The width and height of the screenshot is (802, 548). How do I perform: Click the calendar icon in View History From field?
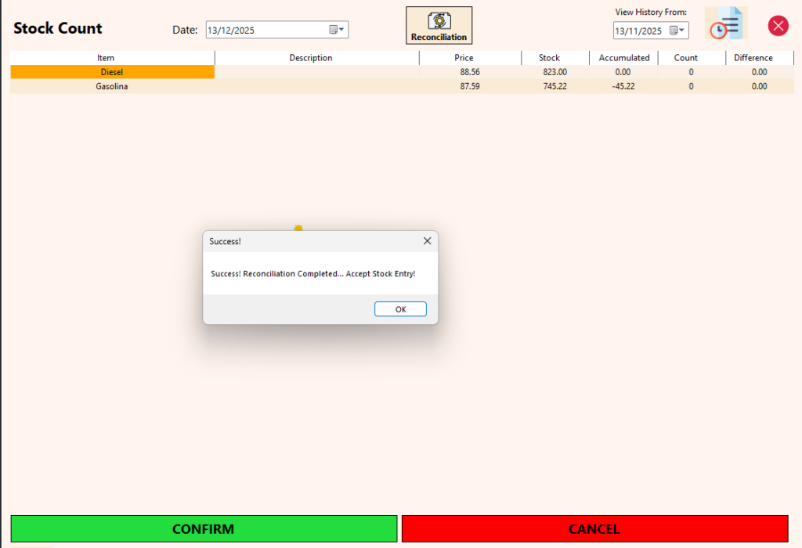pos(674,31)
